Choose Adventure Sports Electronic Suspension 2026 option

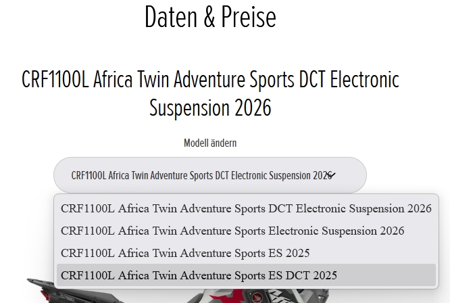[x=232, y=231]
